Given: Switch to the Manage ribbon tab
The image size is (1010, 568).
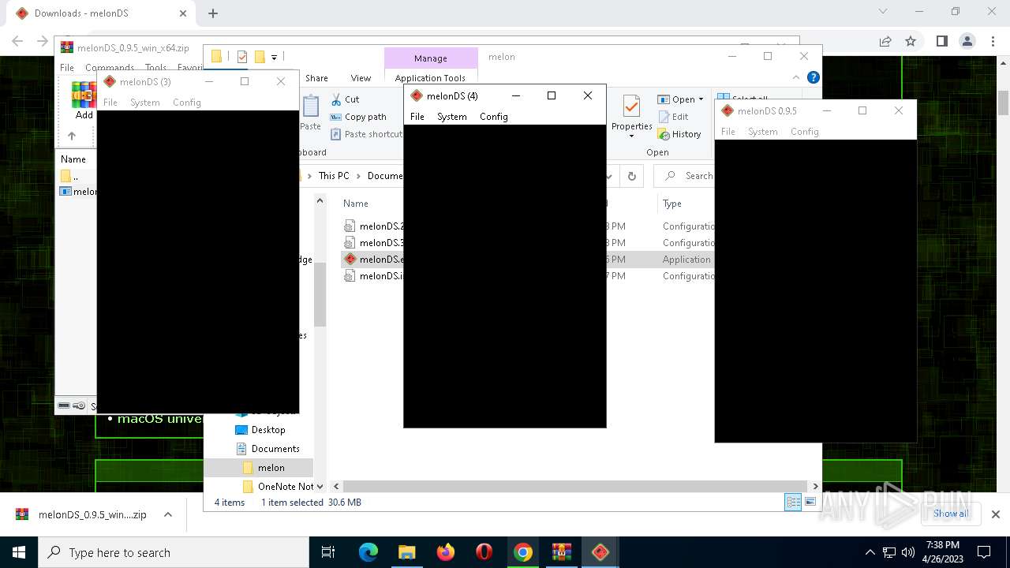Looking at the screenshot, I should point(431,58).
